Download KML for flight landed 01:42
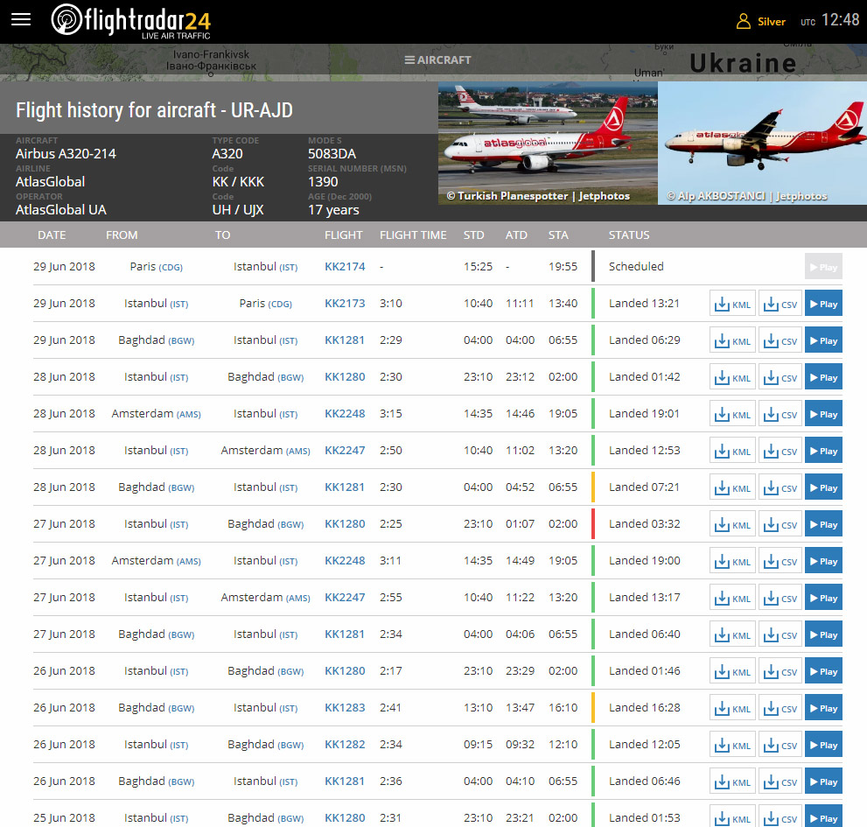The width and height of the screenshot is (867, 827). click(732, 376)
